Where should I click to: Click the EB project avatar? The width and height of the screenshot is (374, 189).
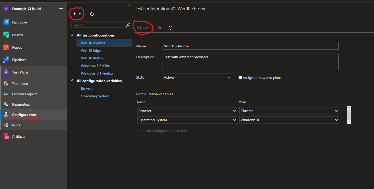[x=6, y=9]
